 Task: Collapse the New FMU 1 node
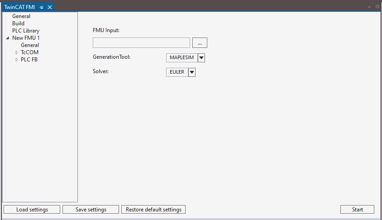tap(8, 38)
